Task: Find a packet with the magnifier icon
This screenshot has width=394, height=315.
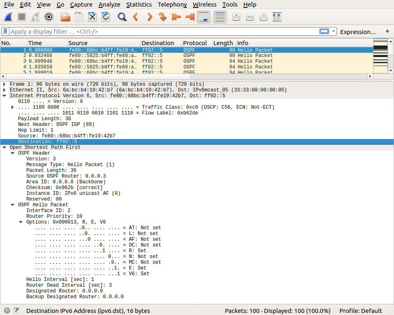Action: point(122,17)
